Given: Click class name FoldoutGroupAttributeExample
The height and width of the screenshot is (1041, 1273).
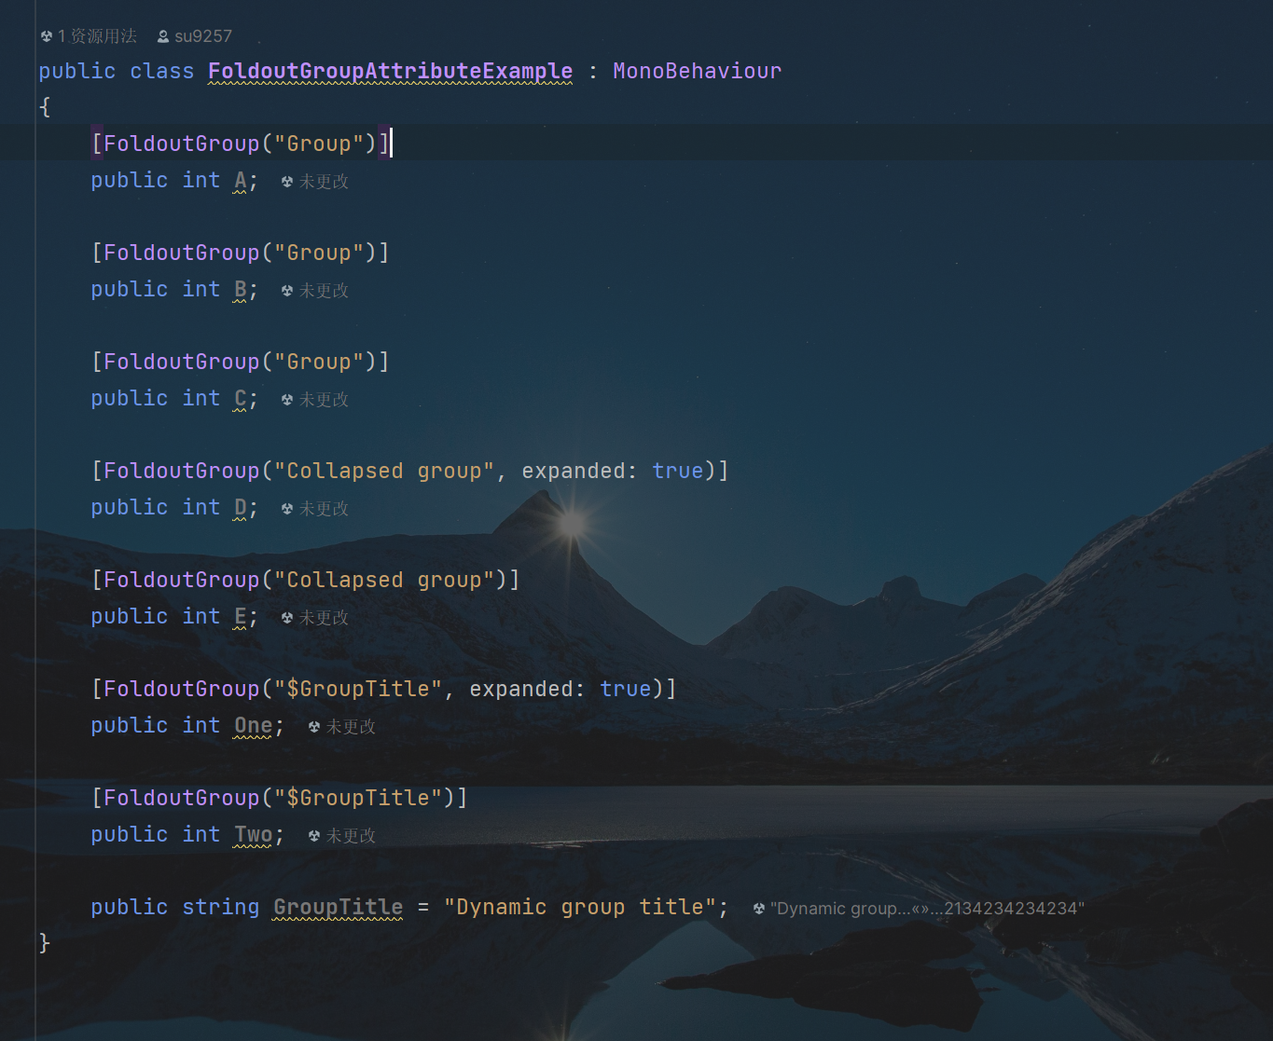Looking at the screenshot, I should point(390,71).
